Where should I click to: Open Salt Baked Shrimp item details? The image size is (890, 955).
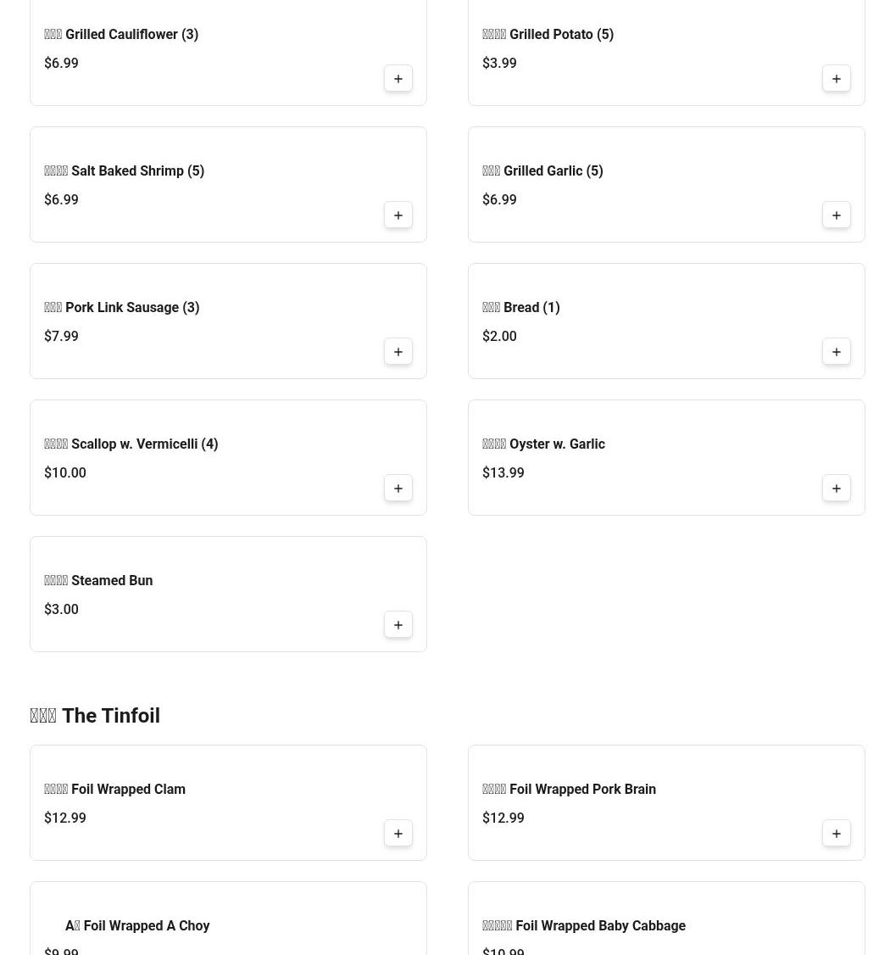pyautogui.click(x=124, y=171)
